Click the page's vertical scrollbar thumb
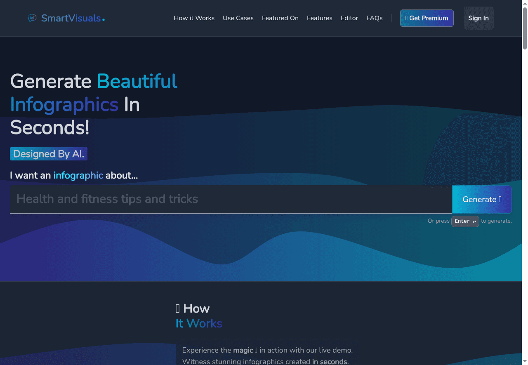The image size is (528, 365). 525,29
